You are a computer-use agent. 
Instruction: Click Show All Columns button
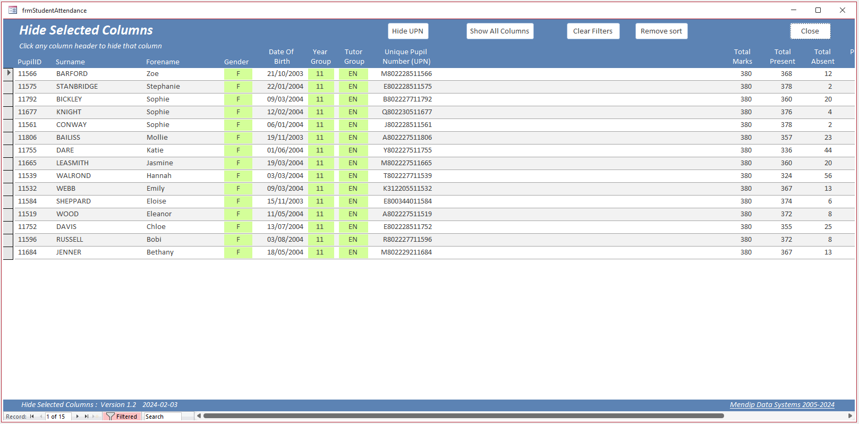click(500, 31)
